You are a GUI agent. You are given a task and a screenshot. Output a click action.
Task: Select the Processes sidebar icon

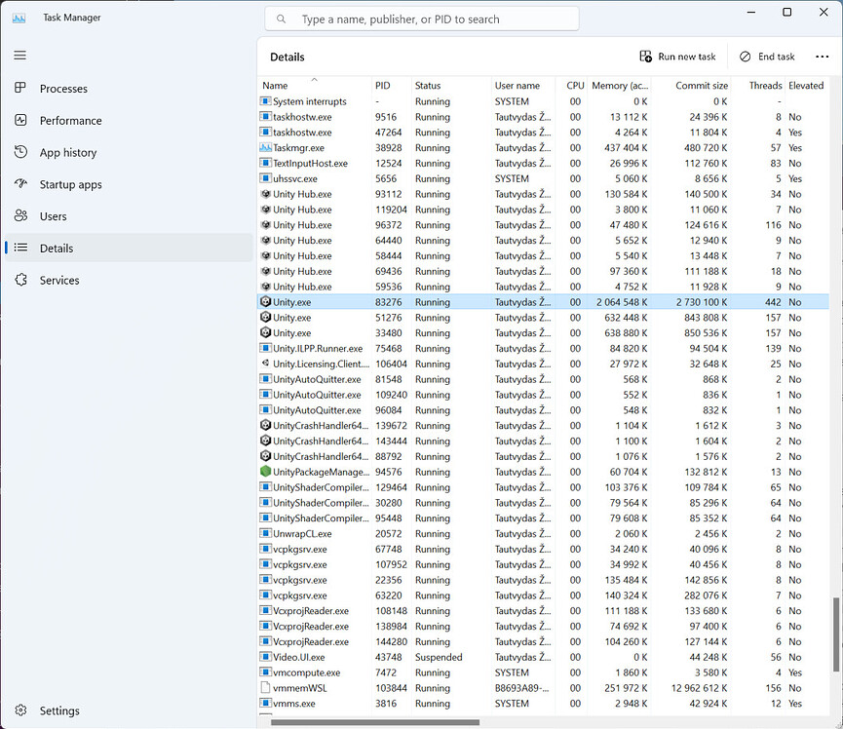[x=21, y=89]
